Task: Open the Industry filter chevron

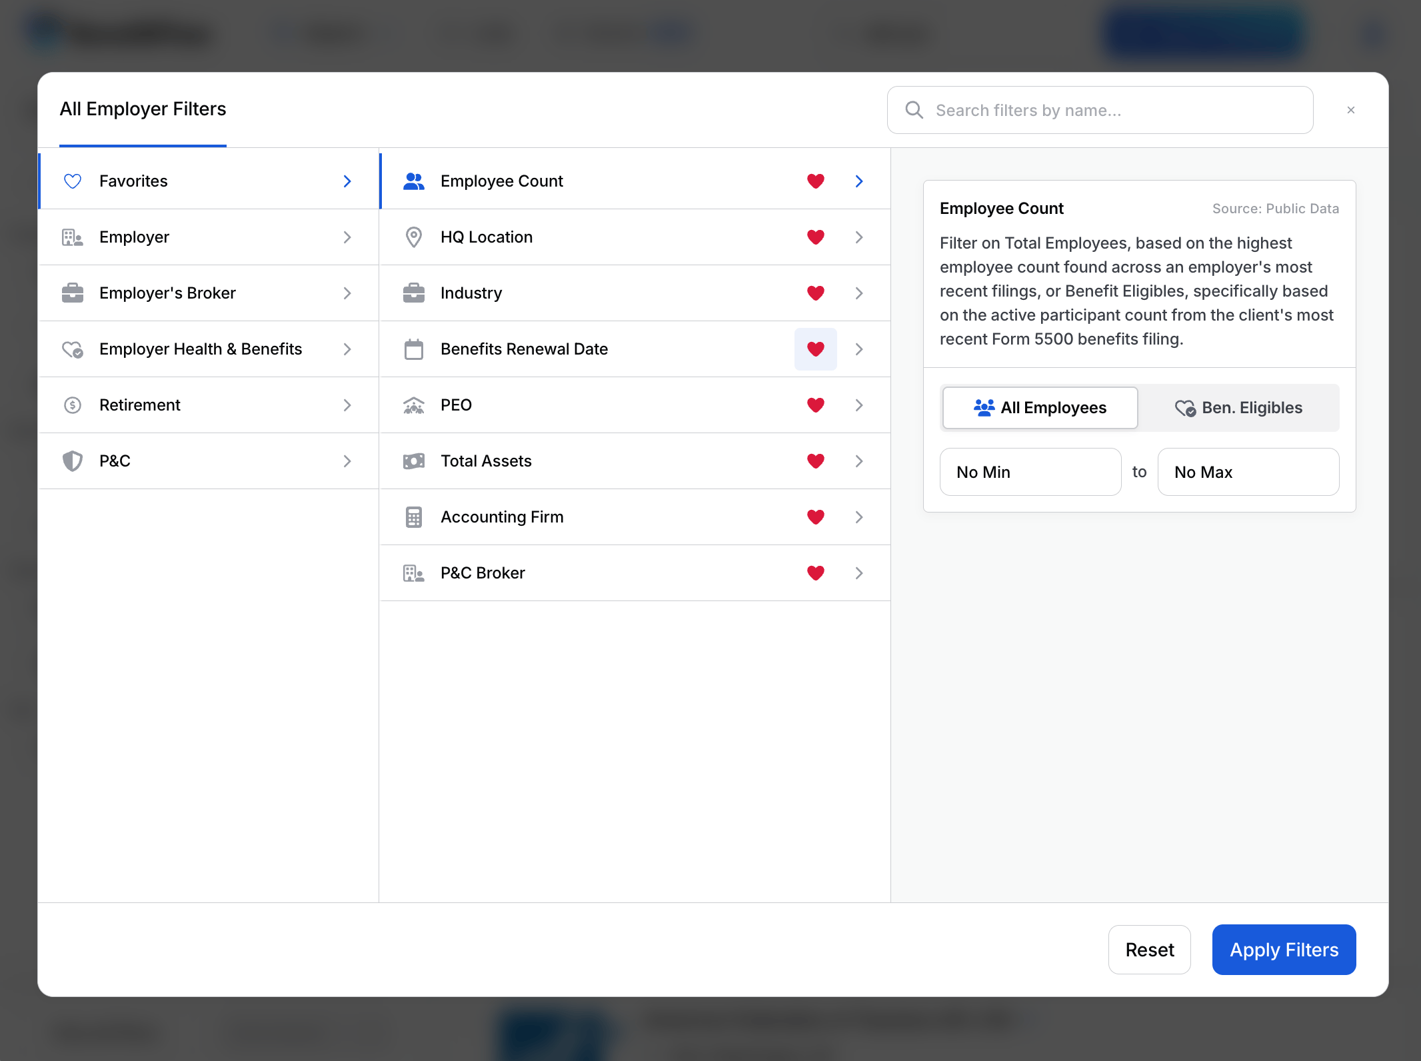Action: (x=859, y=293)
